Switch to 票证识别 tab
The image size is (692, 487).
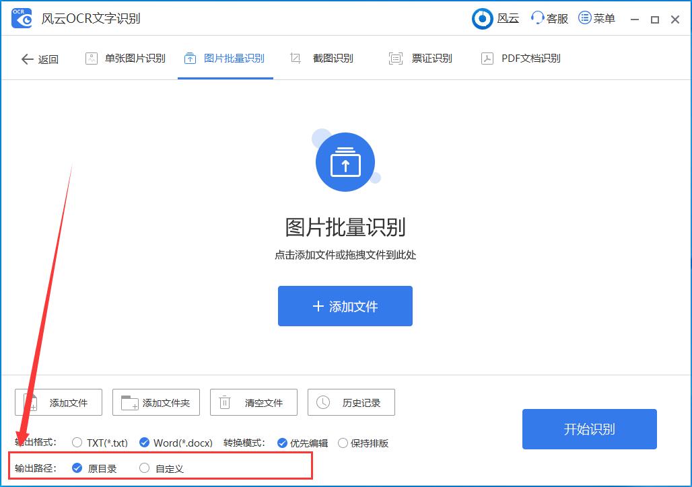[421, 59]
